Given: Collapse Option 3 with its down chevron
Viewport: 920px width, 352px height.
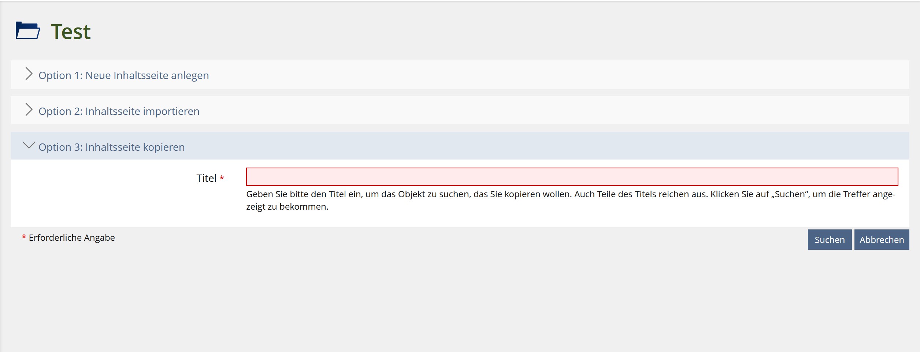Looking at the screenshot, I should (x=29, y=146).
